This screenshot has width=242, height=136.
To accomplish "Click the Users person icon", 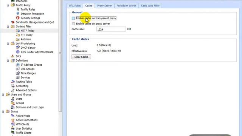I will pyautogui.click(x=13, y=99).
